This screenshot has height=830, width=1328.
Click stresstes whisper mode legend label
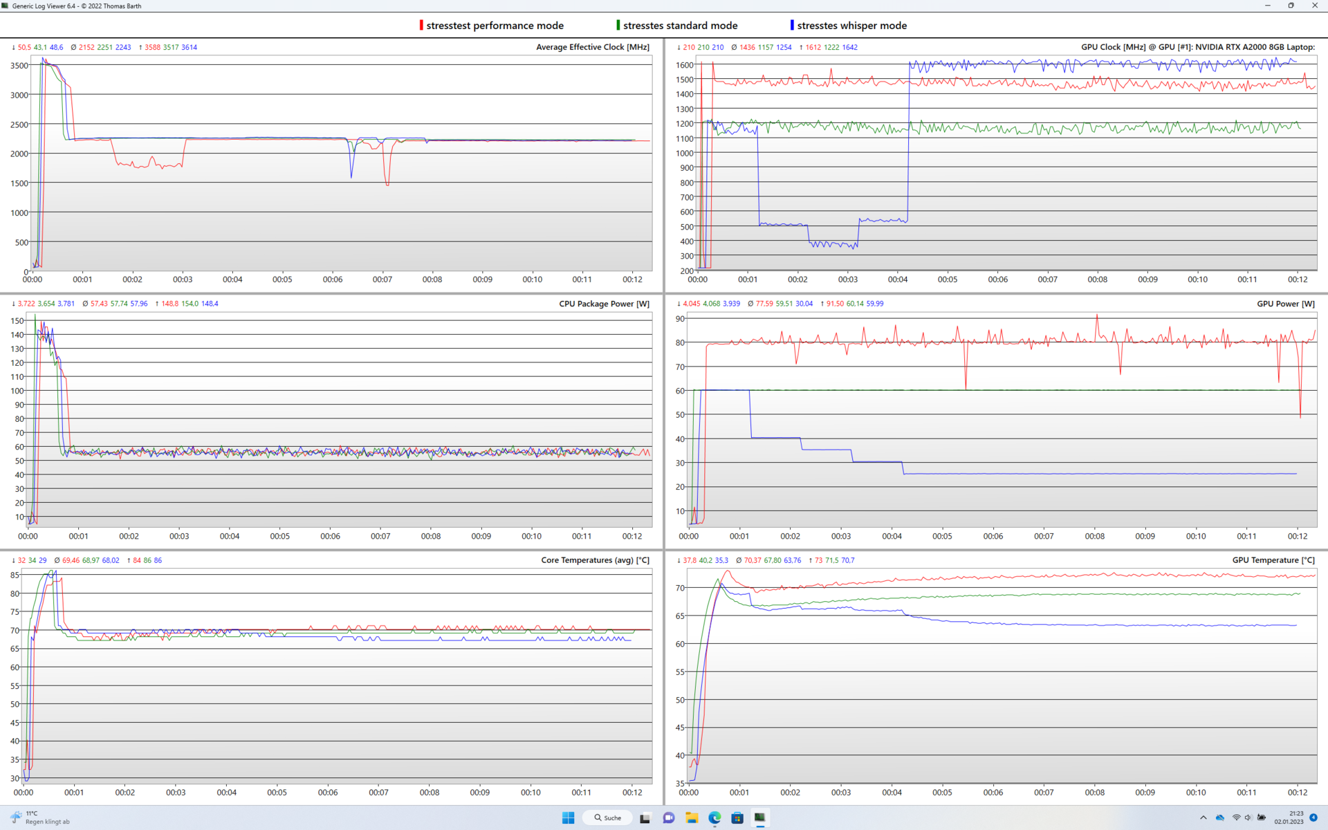(851, 26)
